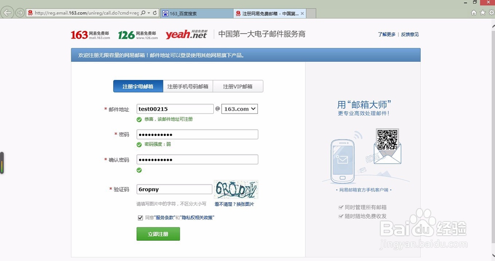Click the 随时随地免费收发 text

366,216
